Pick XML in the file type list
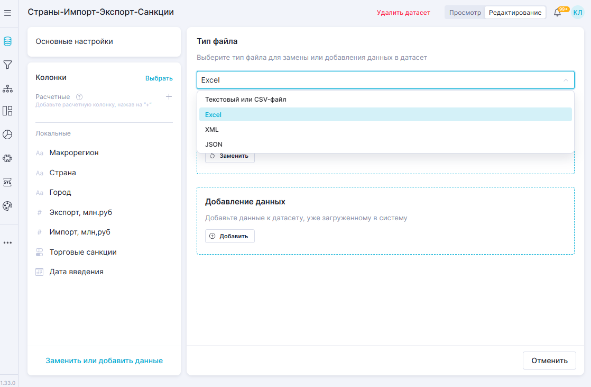The height and width of the screenshot is (387, 591). tap(211, 129)
